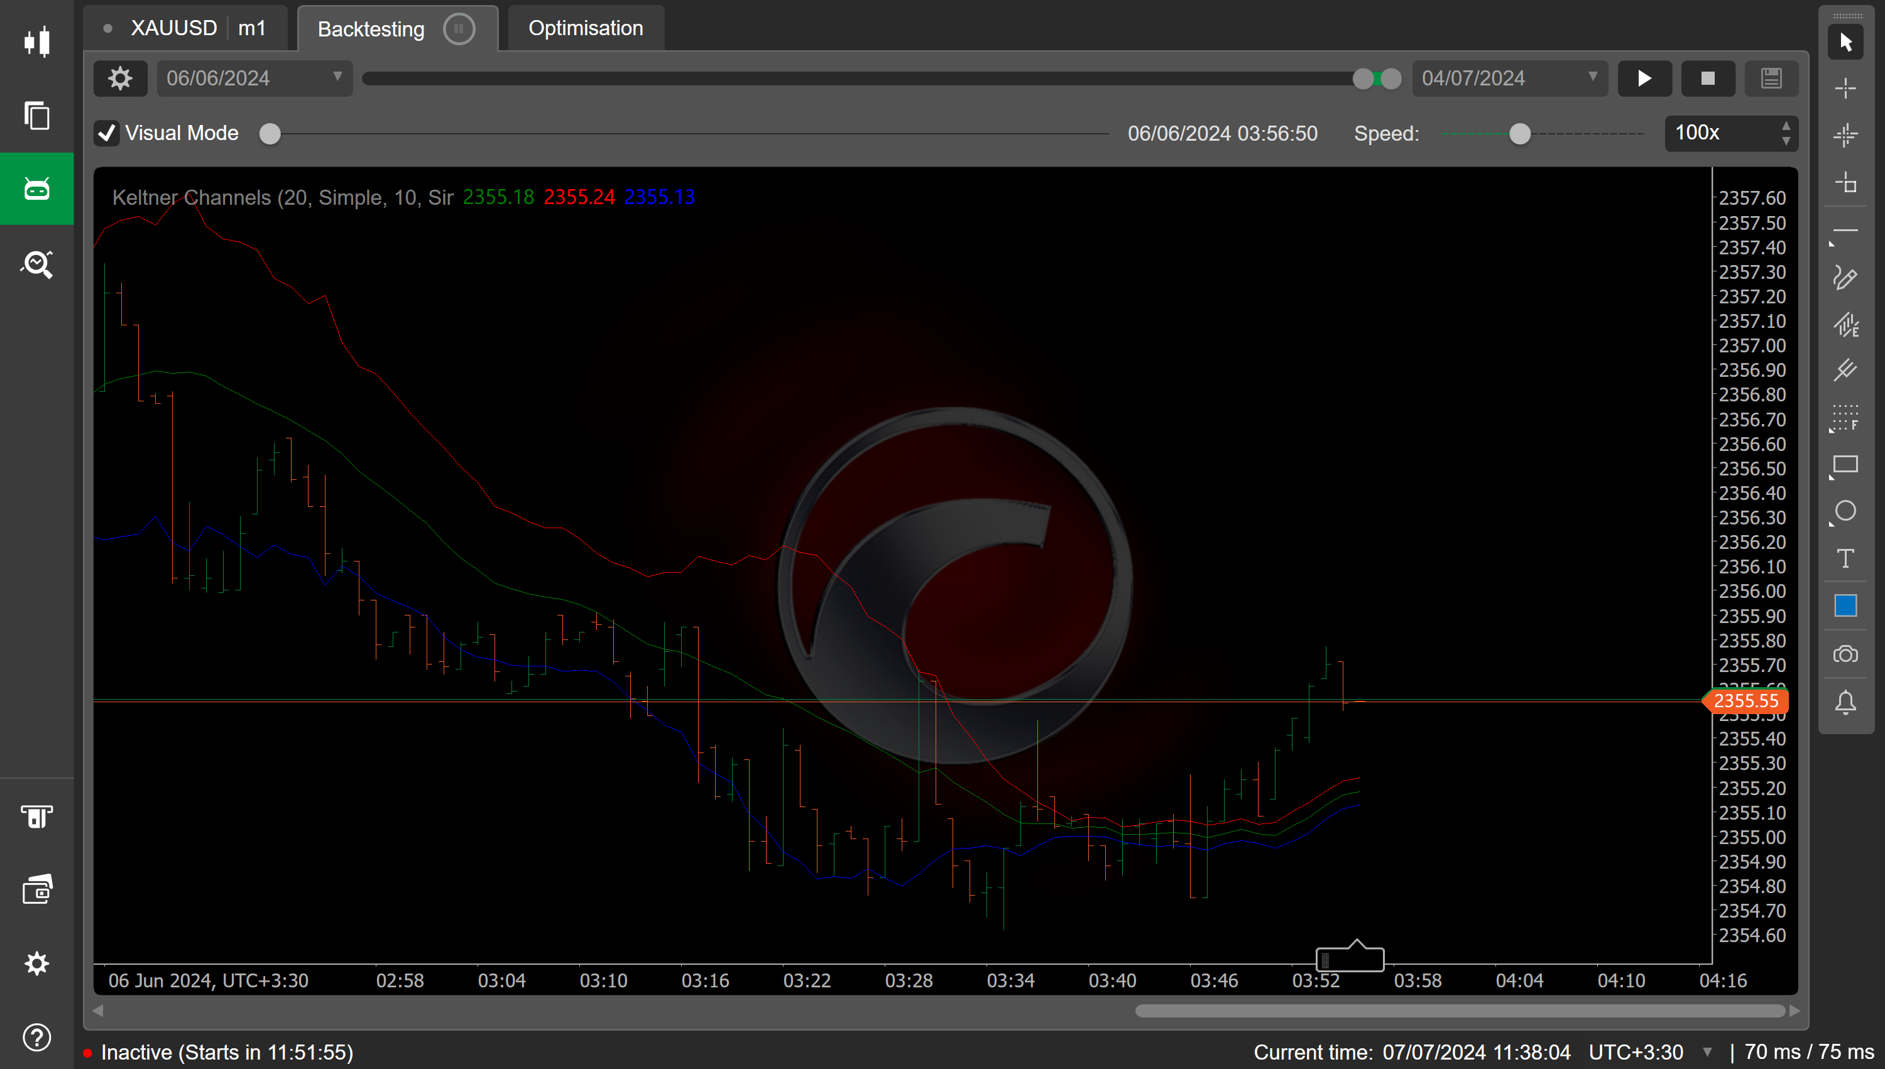This screenshot has width=1885, height=1069.
Task: Create a price alert with bell icon
Action: [1845, 702]
